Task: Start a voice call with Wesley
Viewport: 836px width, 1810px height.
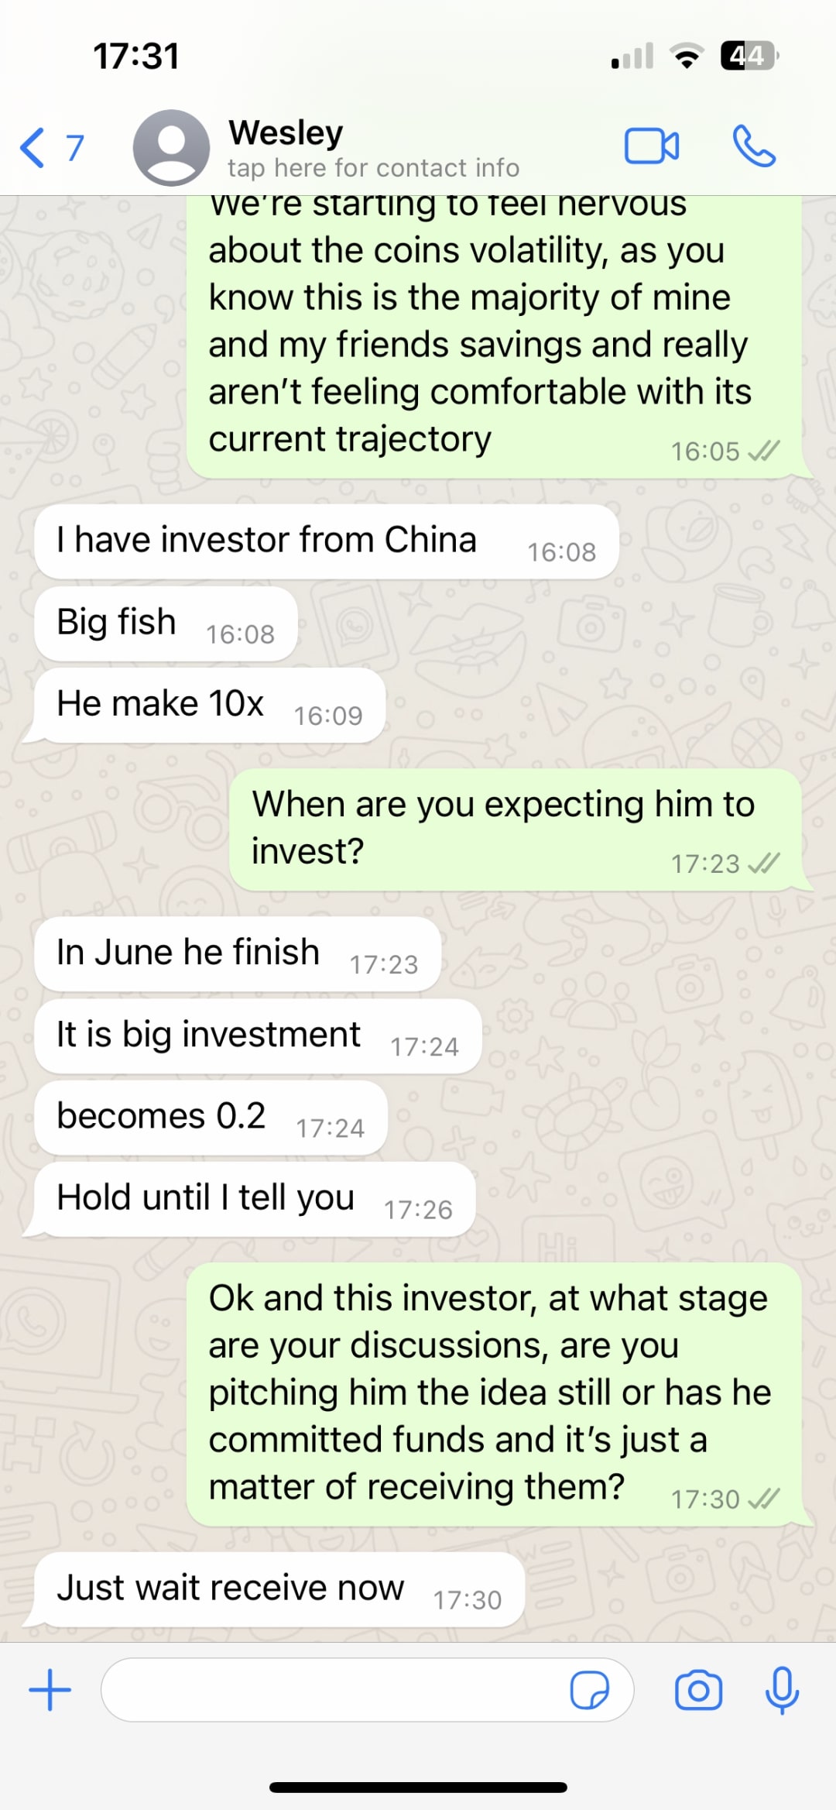Action: pyautogui.click(x=754, y=146)
